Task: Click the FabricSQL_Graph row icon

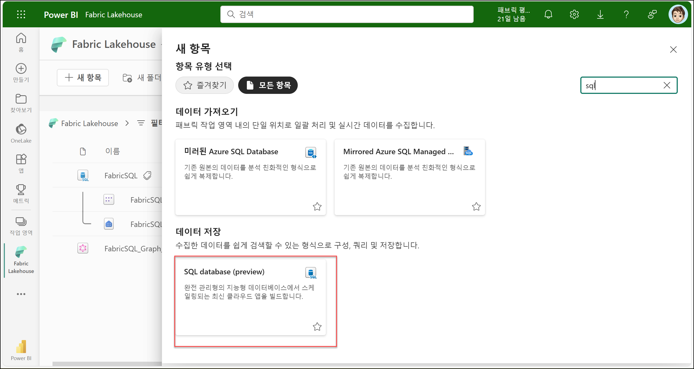Action: 83,248
